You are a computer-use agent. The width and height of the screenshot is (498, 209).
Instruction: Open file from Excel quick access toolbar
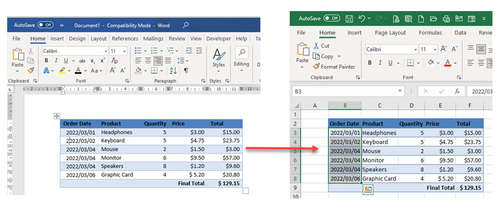pos(434,19)
